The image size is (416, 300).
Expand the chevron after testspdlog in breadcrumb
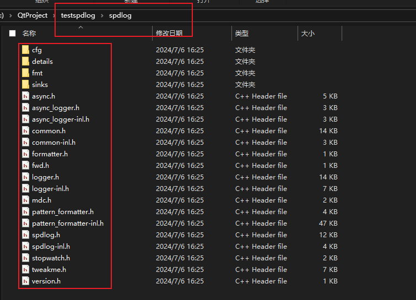(102, 15)
